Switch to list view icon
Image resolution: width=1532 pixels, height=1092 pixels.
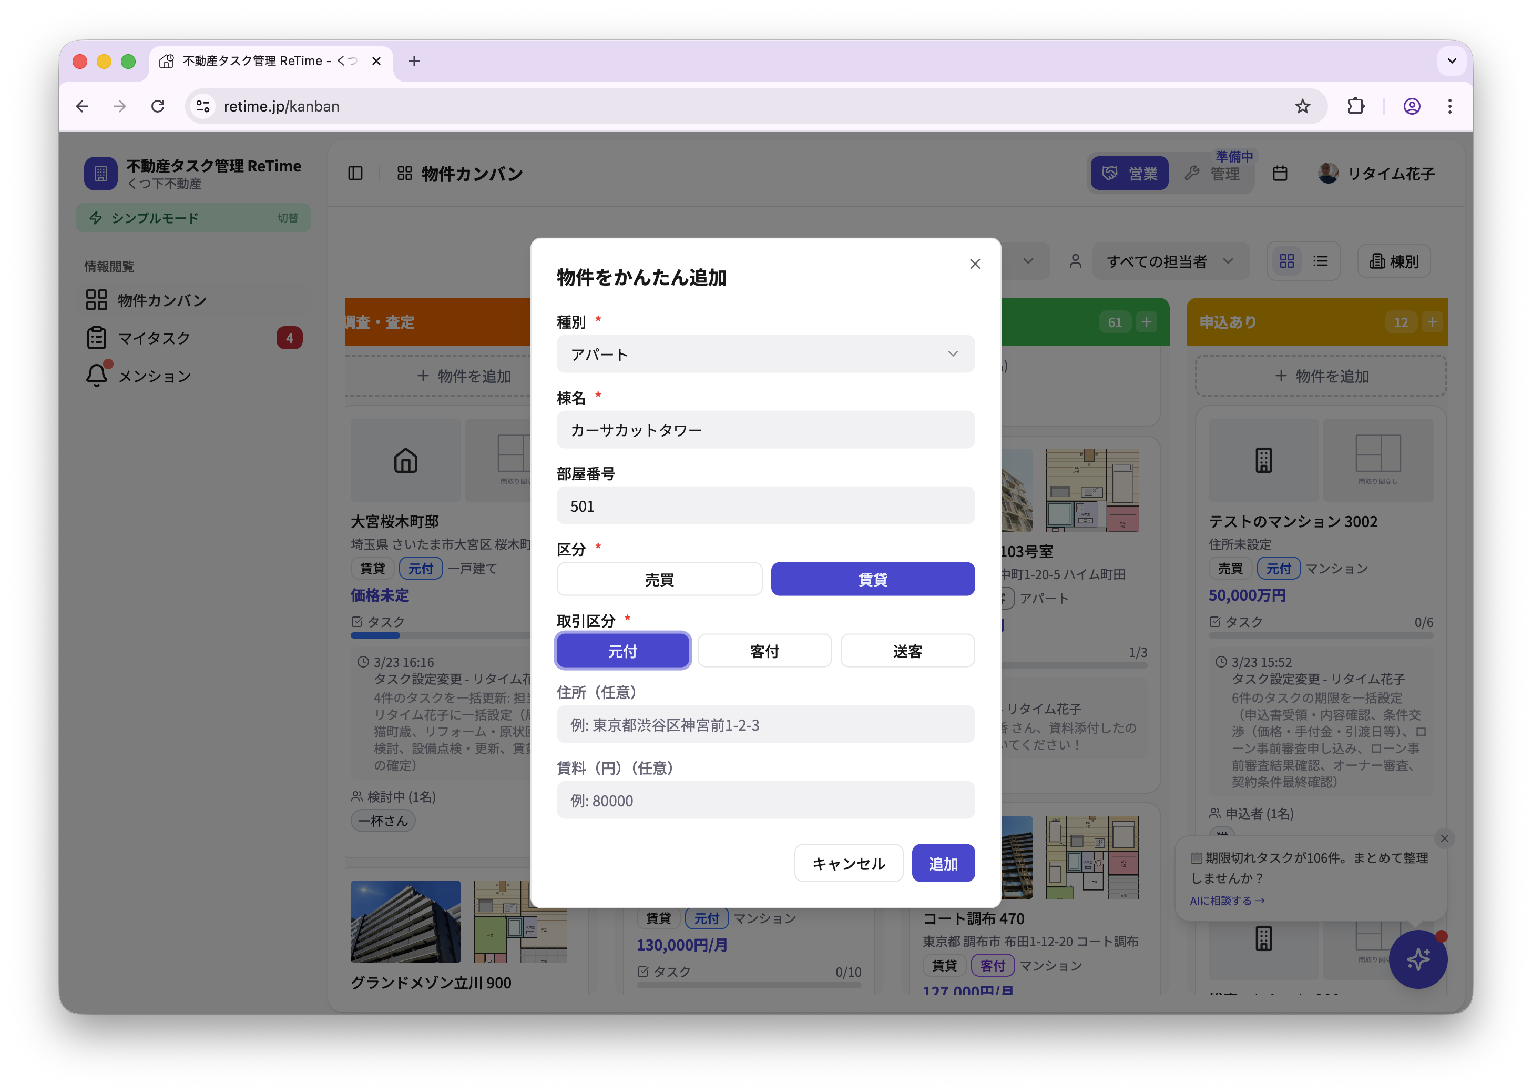(1320, 261)
